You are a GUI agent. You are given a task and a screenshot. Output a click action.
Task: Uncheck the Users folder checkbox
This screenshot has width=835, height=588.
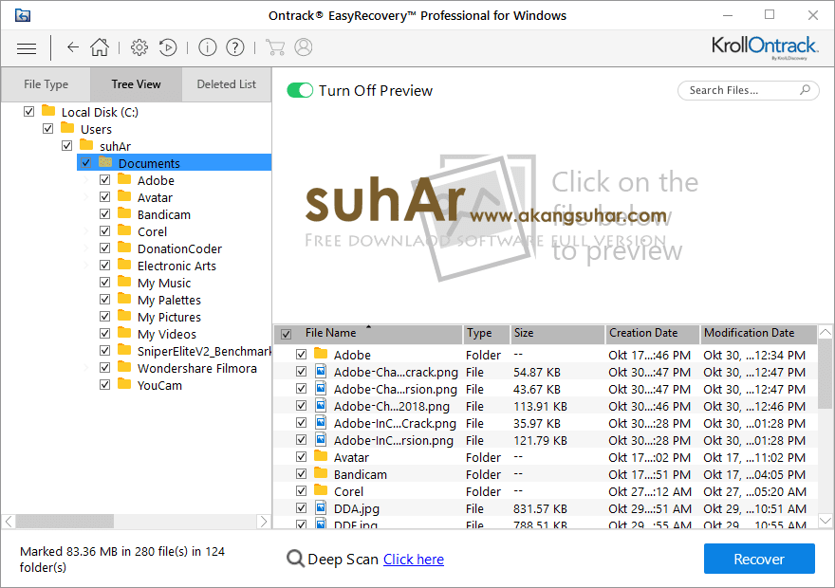48,129
